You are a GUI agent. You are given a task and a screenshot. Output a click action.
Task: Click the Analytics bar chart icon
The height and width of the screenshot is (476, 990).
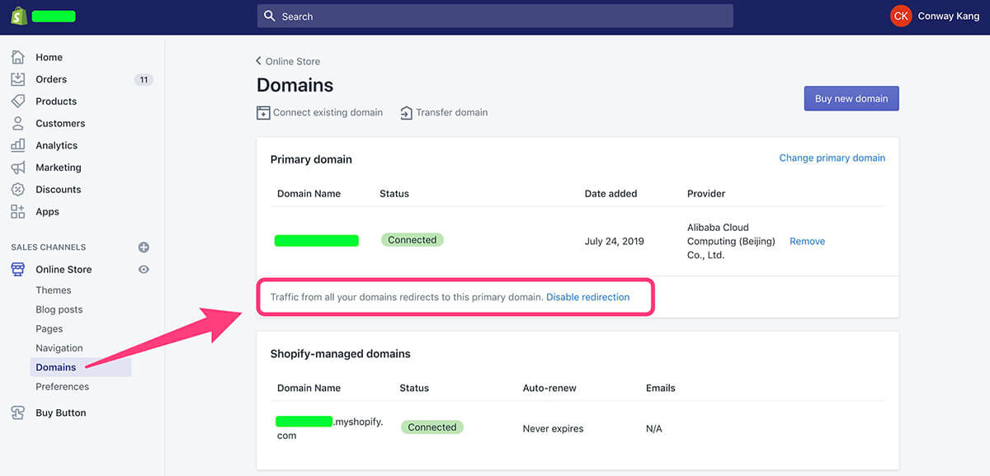tap(18, 145)
